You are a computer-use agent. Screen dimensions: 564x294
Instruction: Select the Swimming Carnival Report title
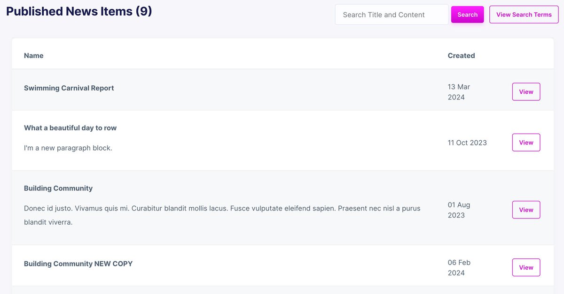[69, 88]
